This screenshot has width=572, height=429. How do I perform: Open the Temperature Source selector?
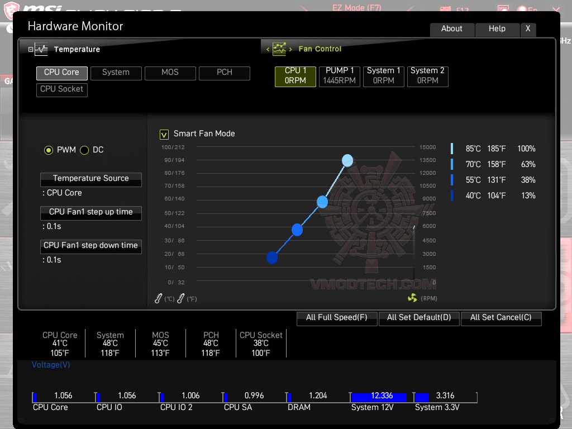coord(90,179)
